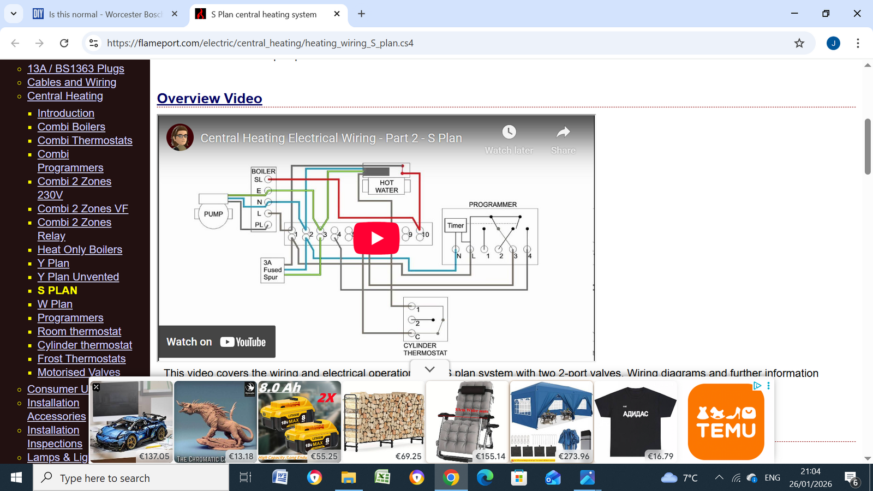Switch to Worcester Bosch forum tab
Image resolution: width=873 pixels, height=491 pixels.
coord(104,14)
